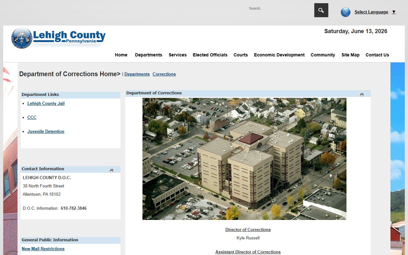Open the CCC link
Image resolution: width=408 pixels, height=255 pixels.
(x=32, y=117)
